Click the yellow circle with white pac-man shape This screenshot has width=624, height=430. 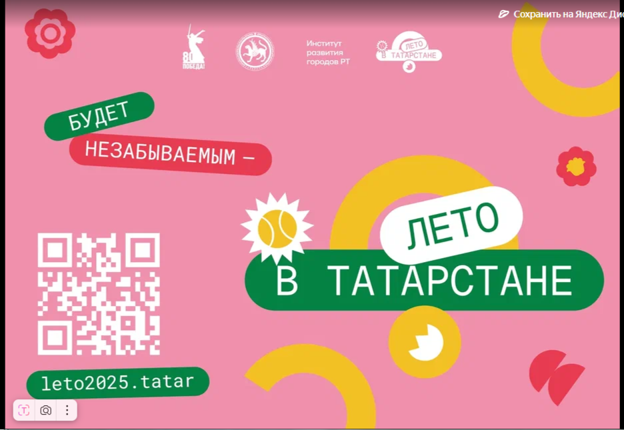pos(424,343)
